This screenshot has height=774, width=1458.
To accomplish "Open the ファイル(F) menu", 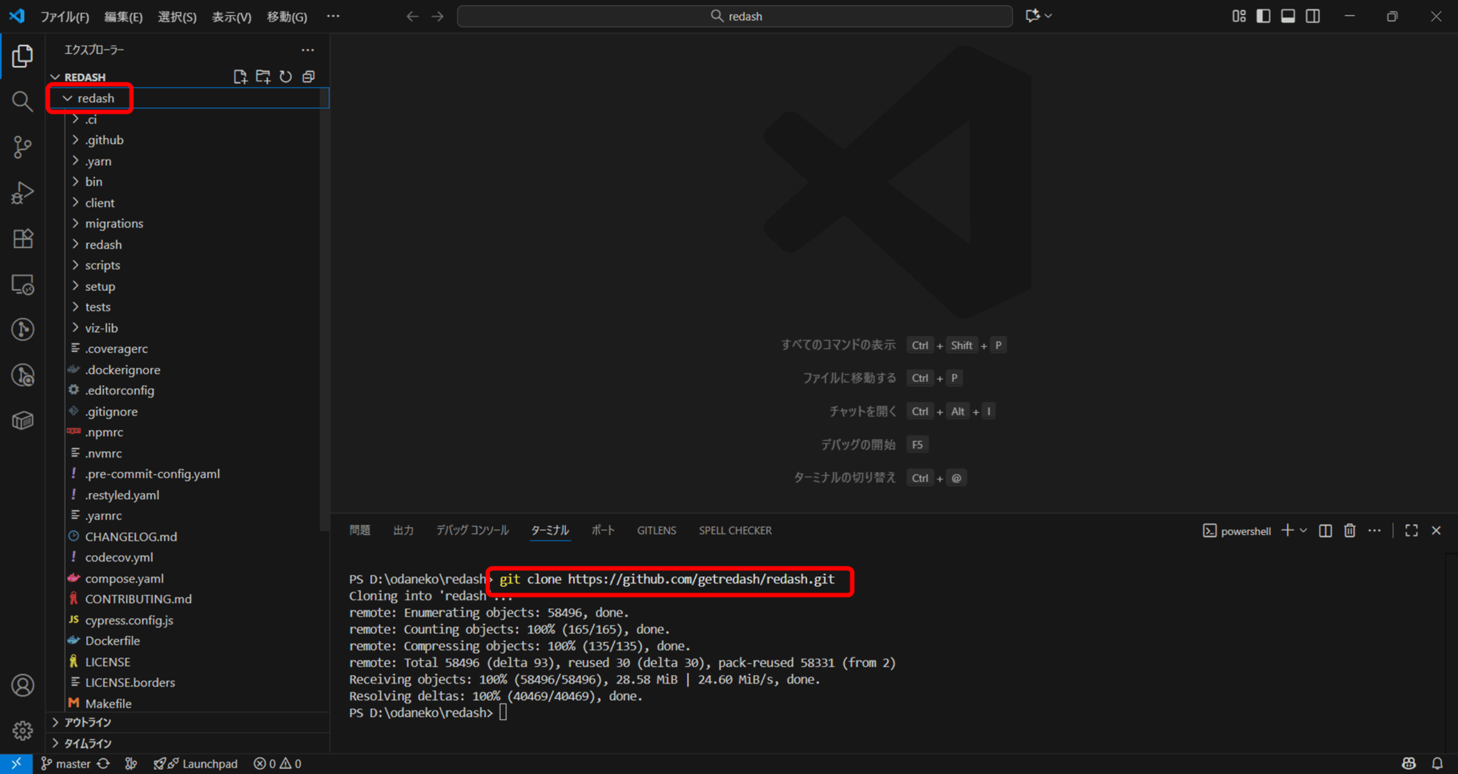I will pyautogui.click(x=65, y=16).
